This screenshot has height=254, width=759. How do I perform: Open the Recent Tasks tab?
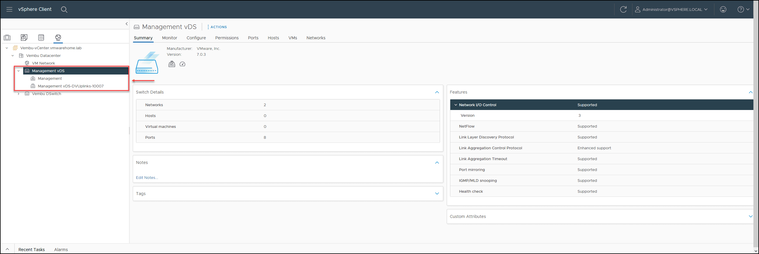[x=31, y=250]
